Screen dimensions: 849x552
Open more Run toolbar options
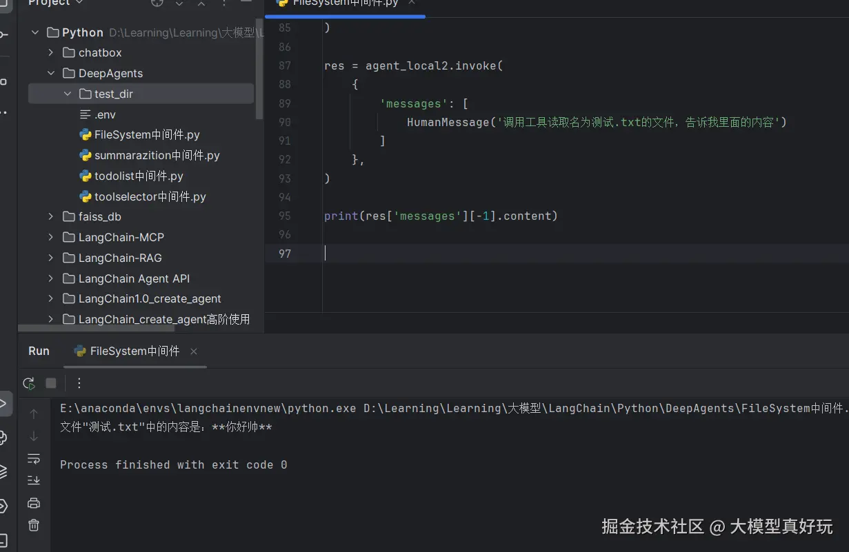[x=79, y=383]
